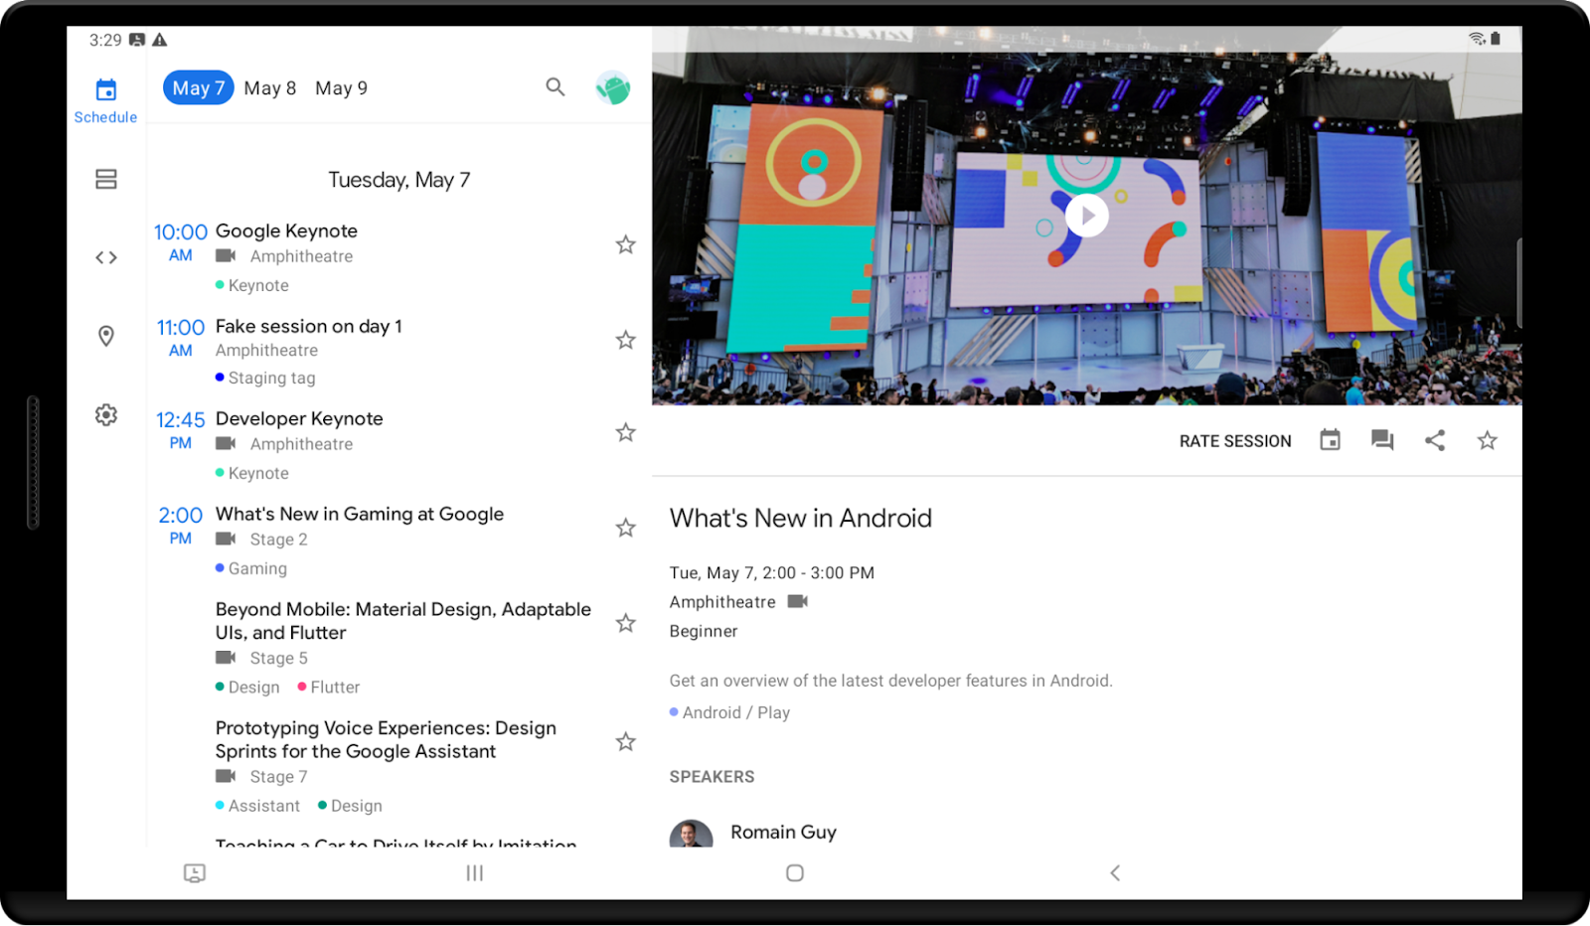Select the Flutter tag
The image size is (1590, 926).
point(329,687)
